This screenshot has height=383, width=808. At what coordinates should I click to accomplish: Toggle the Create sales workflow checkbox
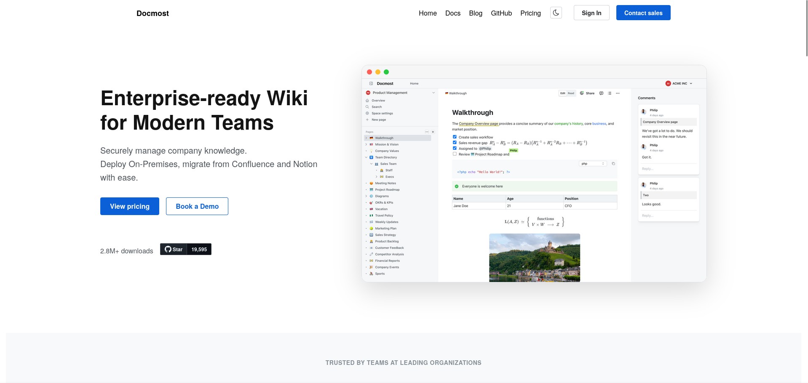(455, 137)
